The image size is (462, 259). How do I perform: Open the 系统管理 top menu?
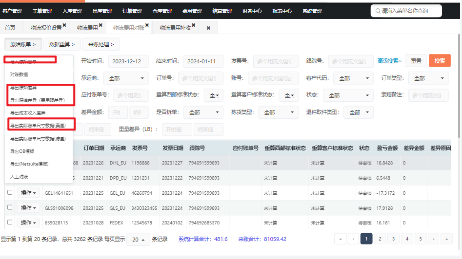[312, 11]
